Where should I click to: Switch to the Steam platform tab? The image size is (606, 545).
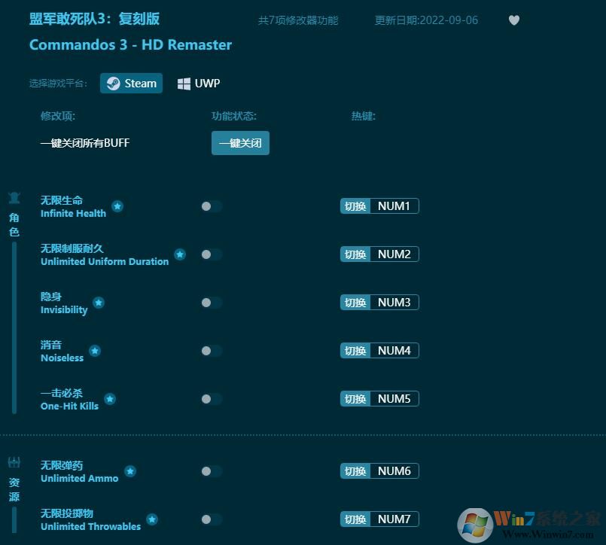pyautogui.click(x=131, y=84)
